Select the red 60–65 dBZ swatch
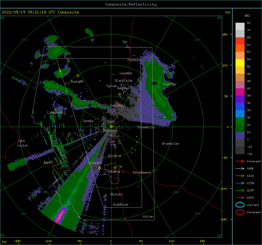Screen dimensions: 262x245 (240, 41)
